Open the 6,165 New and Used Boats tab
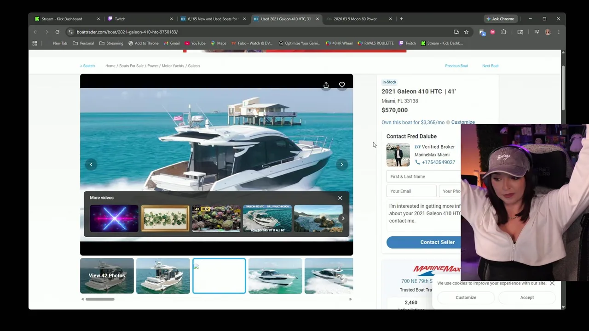589x331 pixels. (x=212, y=19)
